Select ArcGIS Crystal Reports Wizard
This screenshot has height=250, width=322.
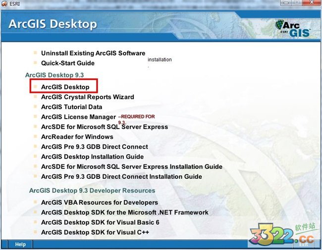tap(88, 97)
